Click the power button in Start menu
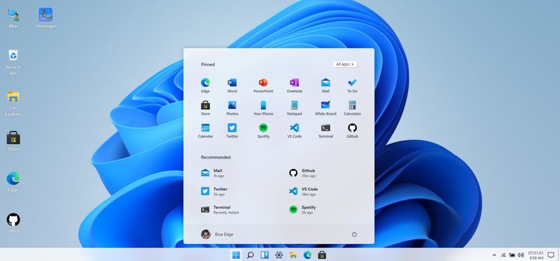Viewport: 560px width, 261px height. [x=354, y=234]
